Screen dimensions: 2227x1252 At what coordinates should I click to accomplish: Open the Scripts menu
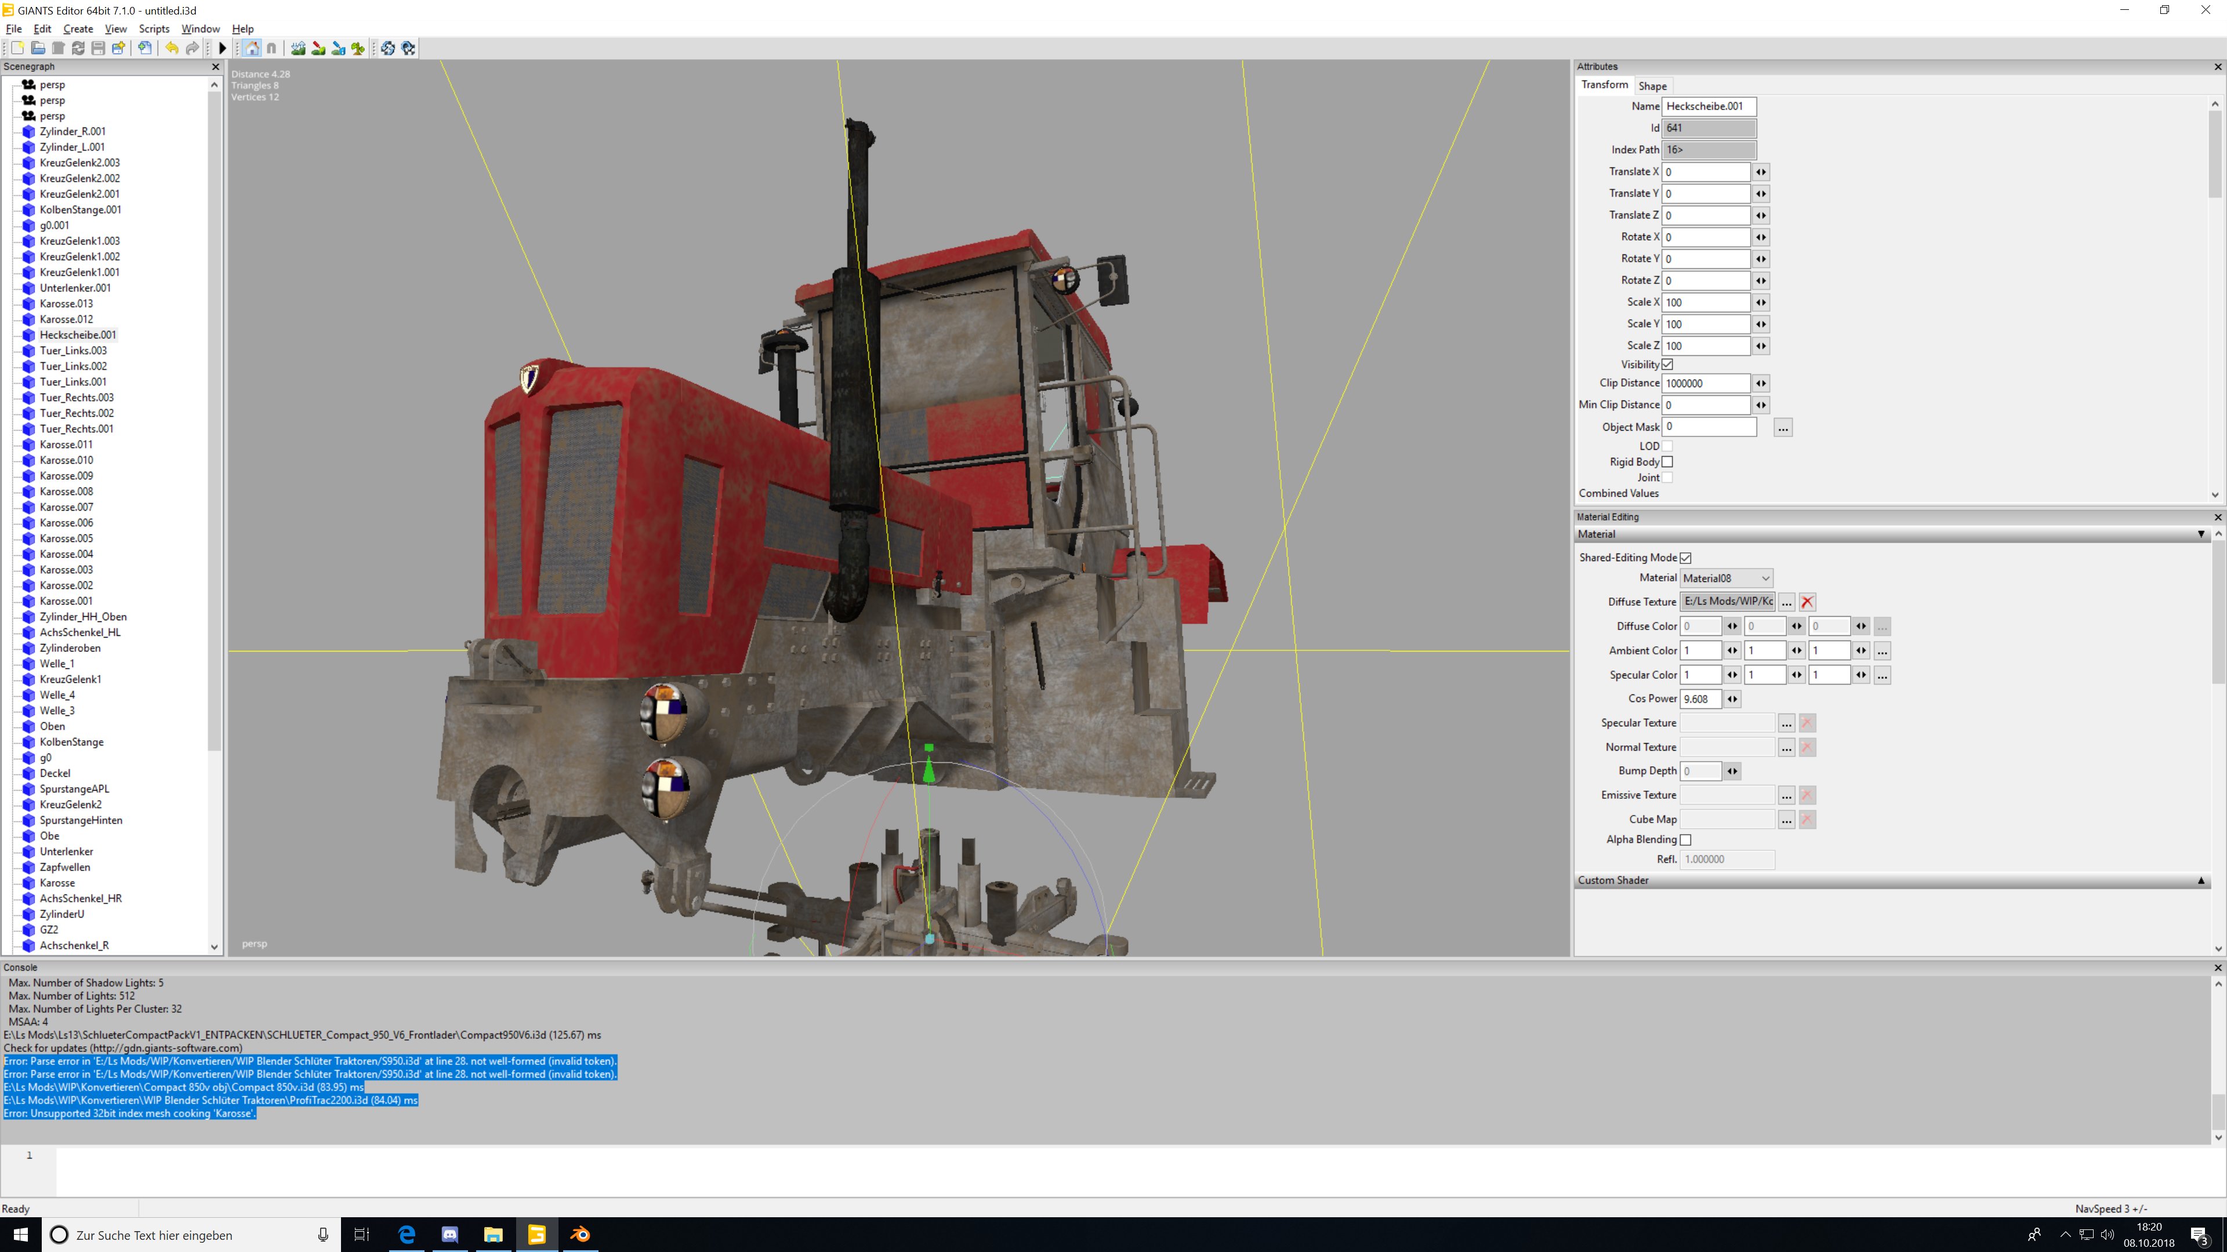[x=154, y=28]
